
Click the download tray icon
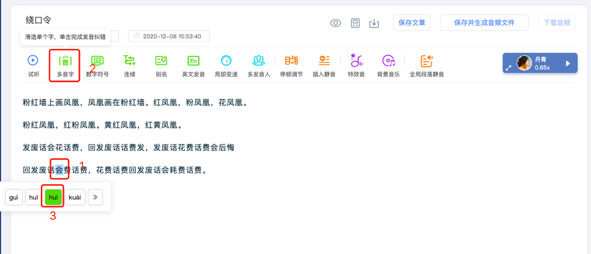coord(373,23)
